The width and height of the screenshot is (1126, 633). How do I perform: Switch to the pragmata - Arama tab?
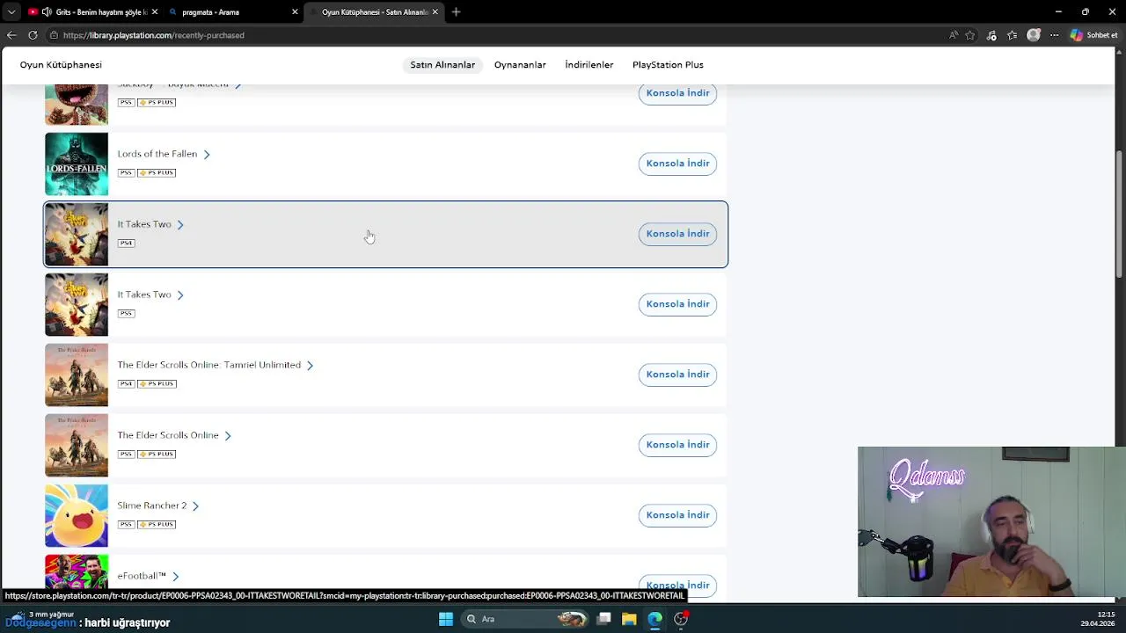pos(234,12)
